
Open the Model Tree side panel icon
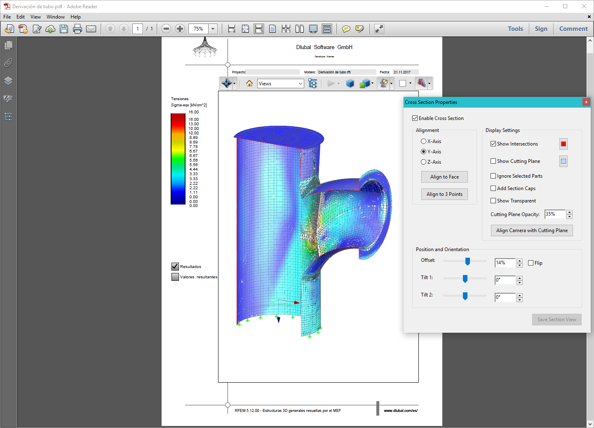[8, 117]
